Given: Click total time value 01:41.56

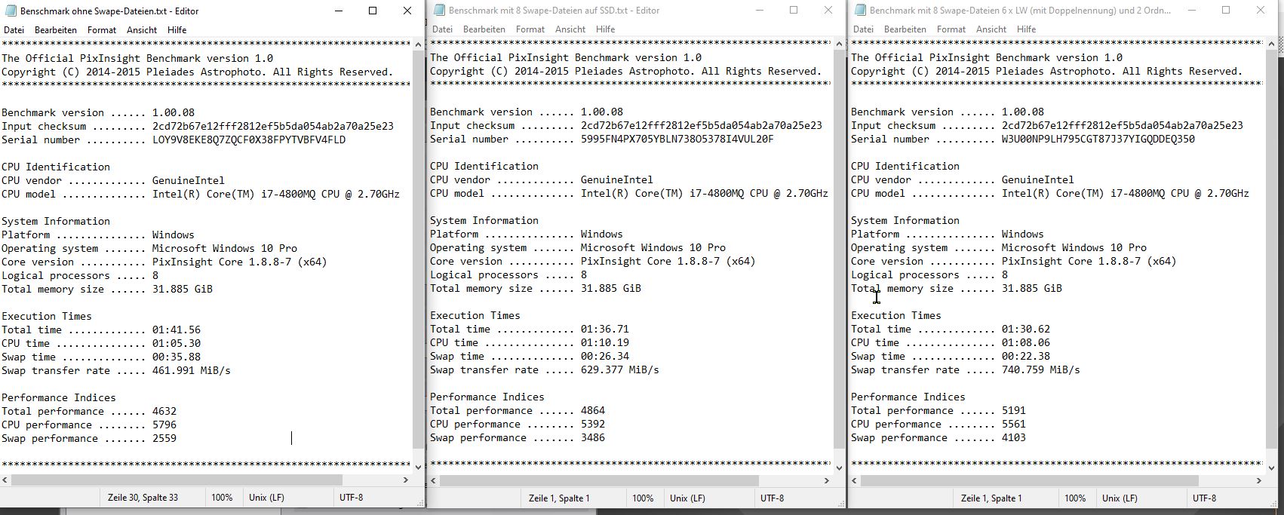Looking at the screenshot, I should (x=177, y=330).
